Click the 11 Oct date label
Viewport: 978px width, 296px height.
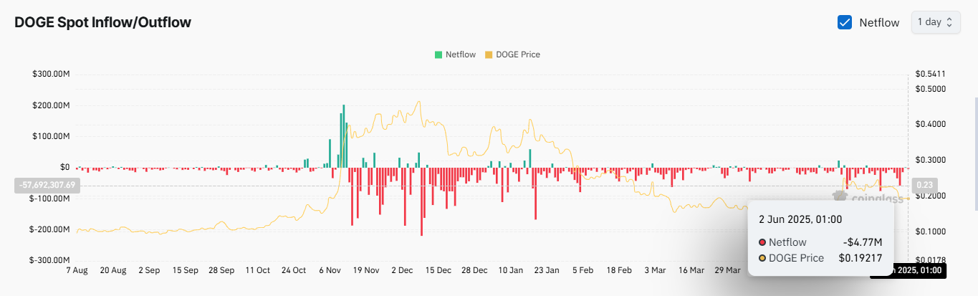tap(257, 271)
